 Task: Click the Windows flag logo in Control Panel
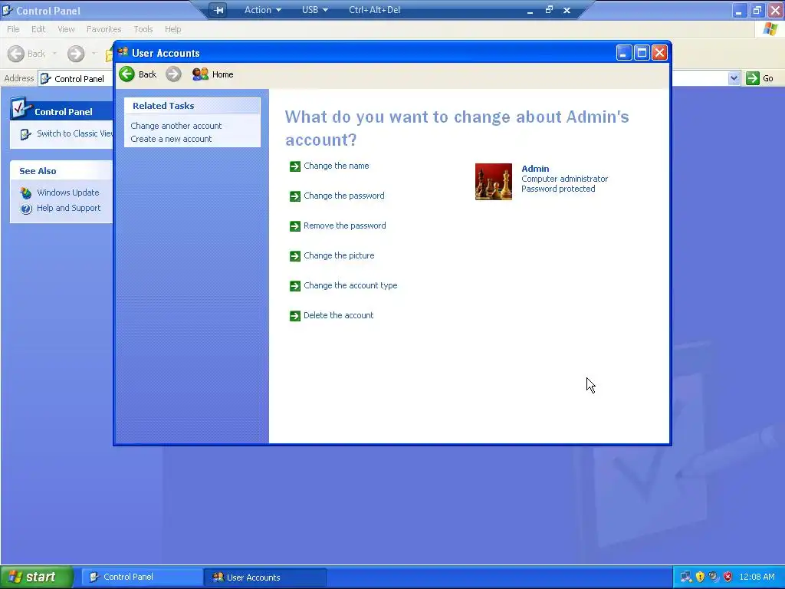pyautogui.click(x=770, y=29)
